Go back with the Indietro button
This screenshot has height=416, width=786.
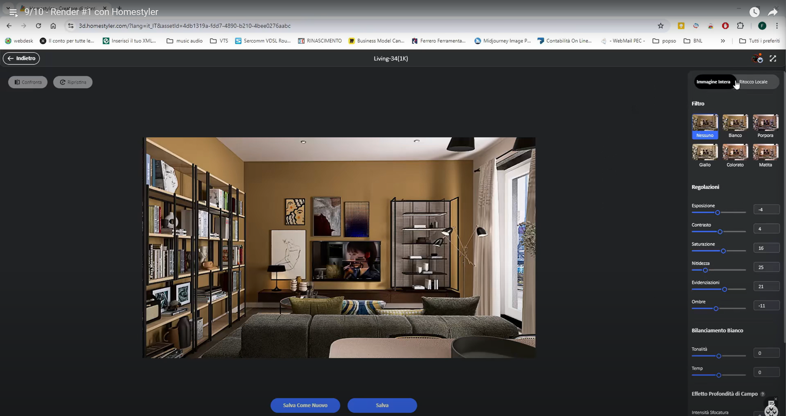coord(21,58)
